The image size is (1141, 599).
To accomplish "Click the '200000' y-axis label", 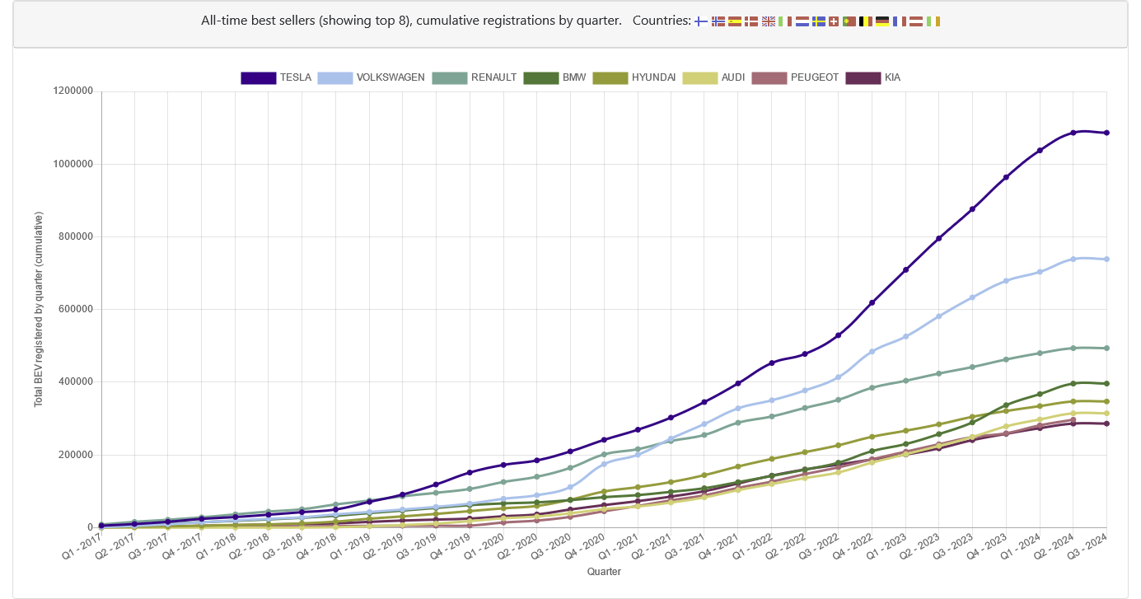I will [x=74, y=455].
